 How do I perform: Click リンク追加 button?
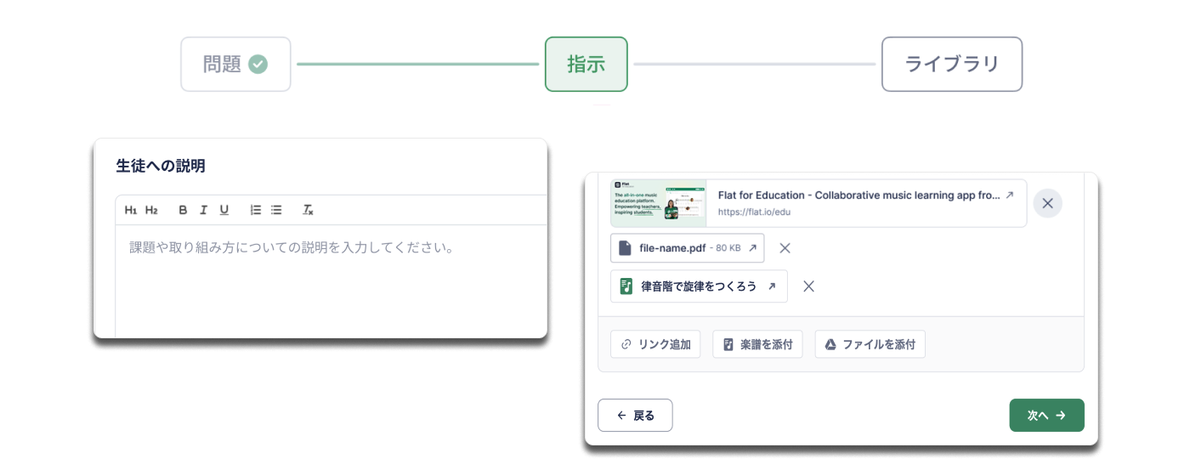click(x=655, y=344)
